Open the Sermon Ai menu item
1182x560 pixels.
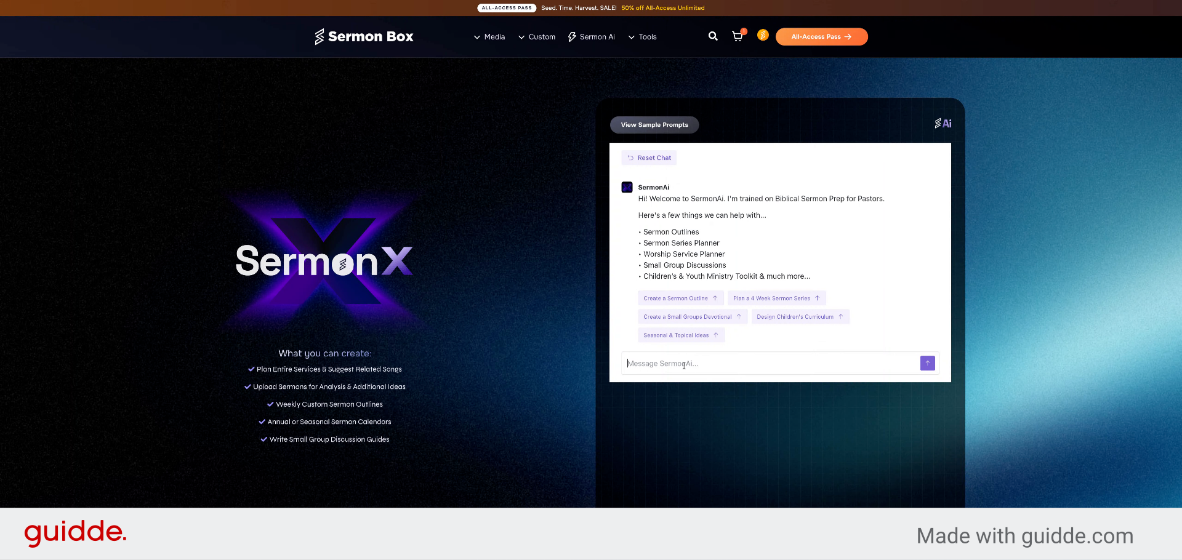click(x=591, y=37)
